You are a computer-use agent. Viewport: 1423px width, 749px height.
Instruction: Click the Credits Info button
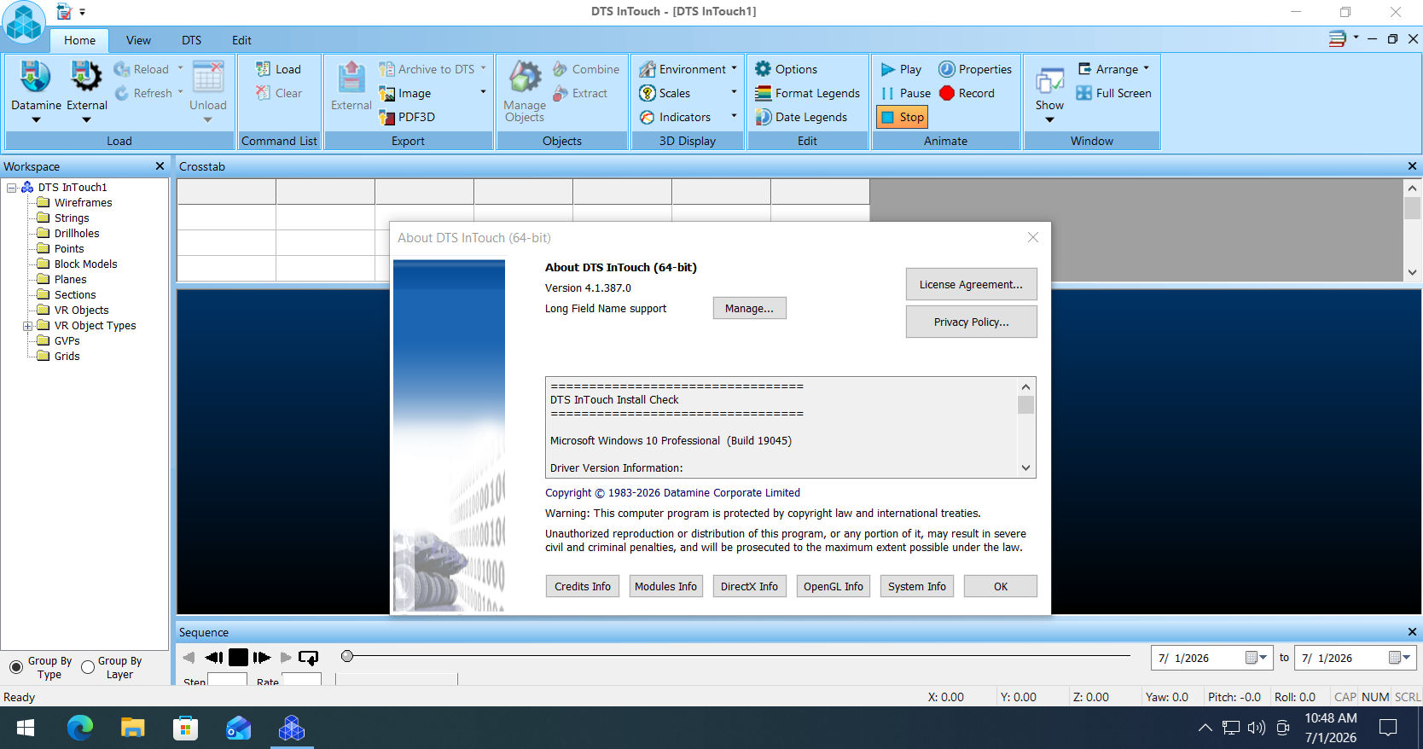[x=582, y=586]
